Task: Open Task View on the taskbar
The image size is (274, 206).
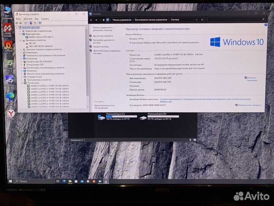Action: (x=58, y=181)
